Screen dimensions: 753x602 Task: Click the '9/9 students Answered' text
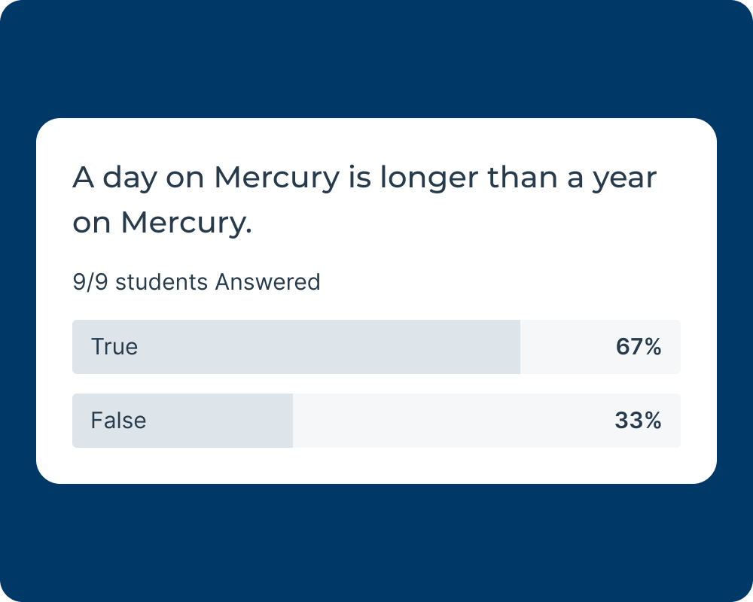[197, 282]
